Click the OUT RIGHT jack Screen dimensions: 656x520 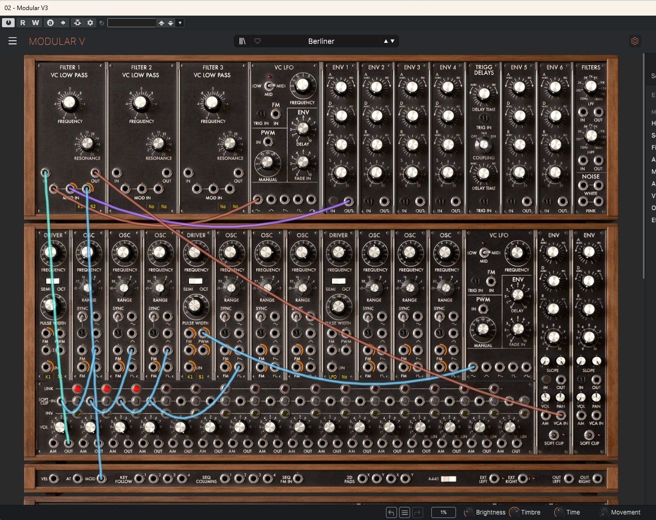tap(598, 479)
